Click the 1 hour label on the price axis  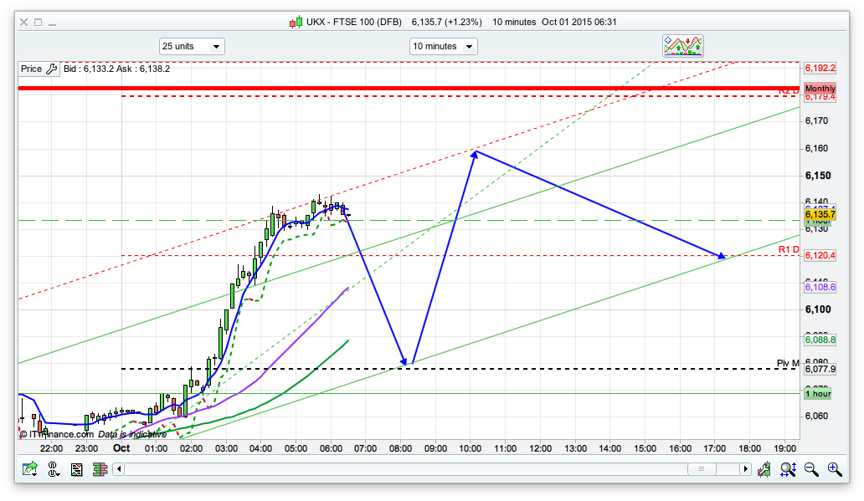[x=818, y=393]
